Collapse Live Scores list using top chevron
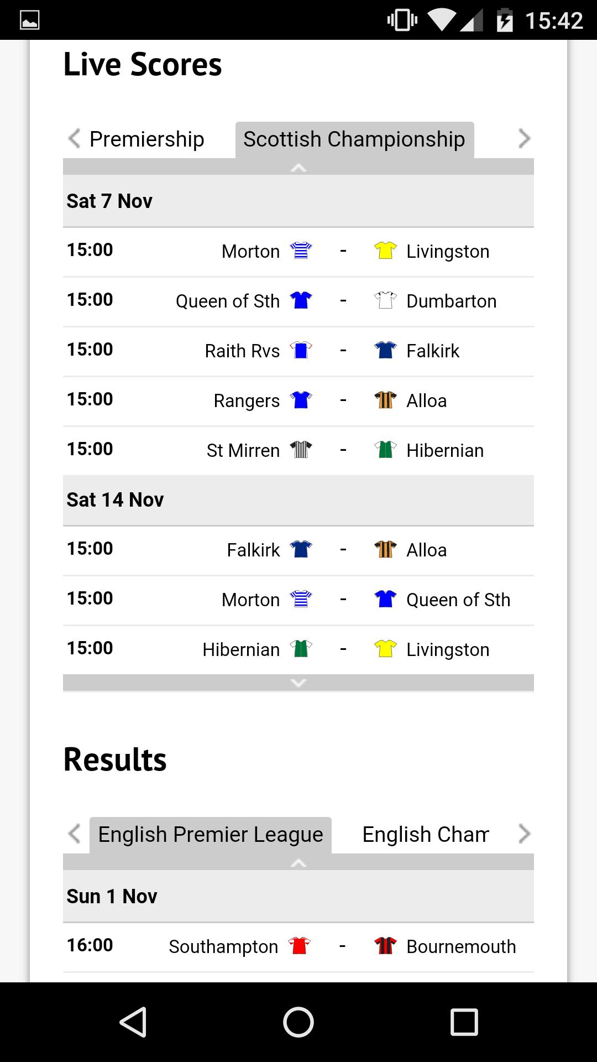The height and width of the screenshot is (1062, 597). click(x=298, y=167)
